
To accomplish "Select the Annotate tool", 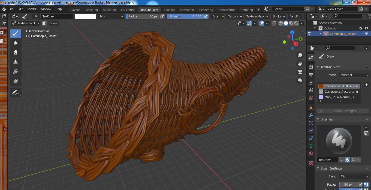I will (16, 93).
